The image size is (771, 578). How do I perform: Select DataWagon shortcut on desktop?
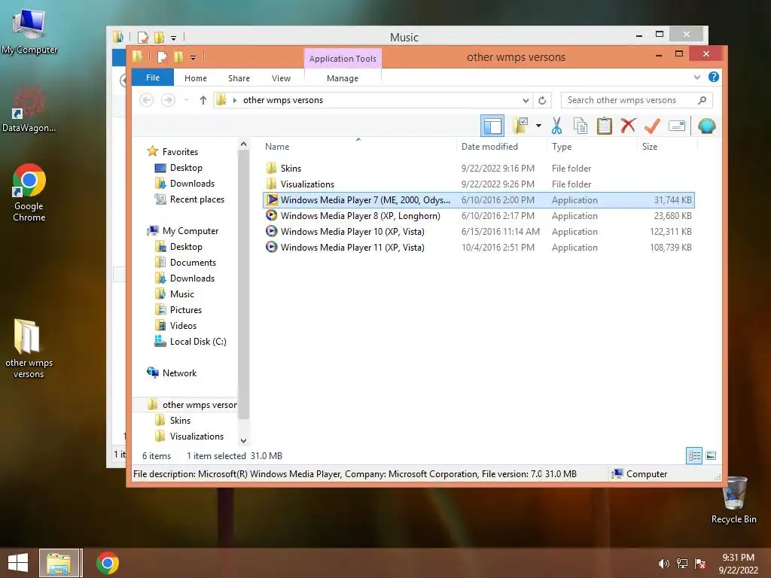(29, 110)
